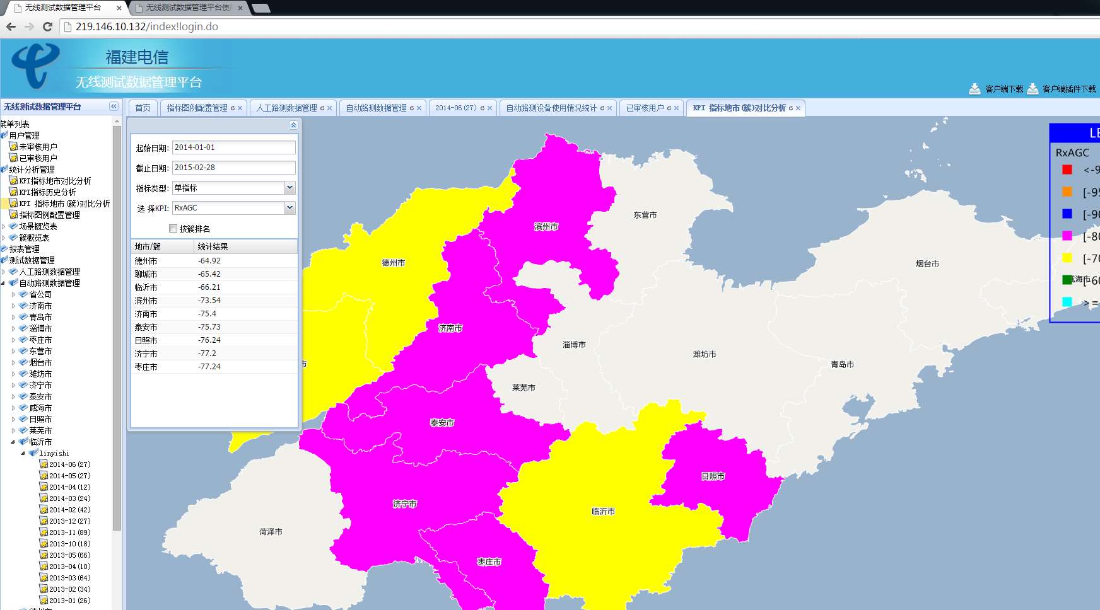Screen dimensions: 1100x610
Task: Expand the 簇概览表 tree node
Action: [4, 238]
